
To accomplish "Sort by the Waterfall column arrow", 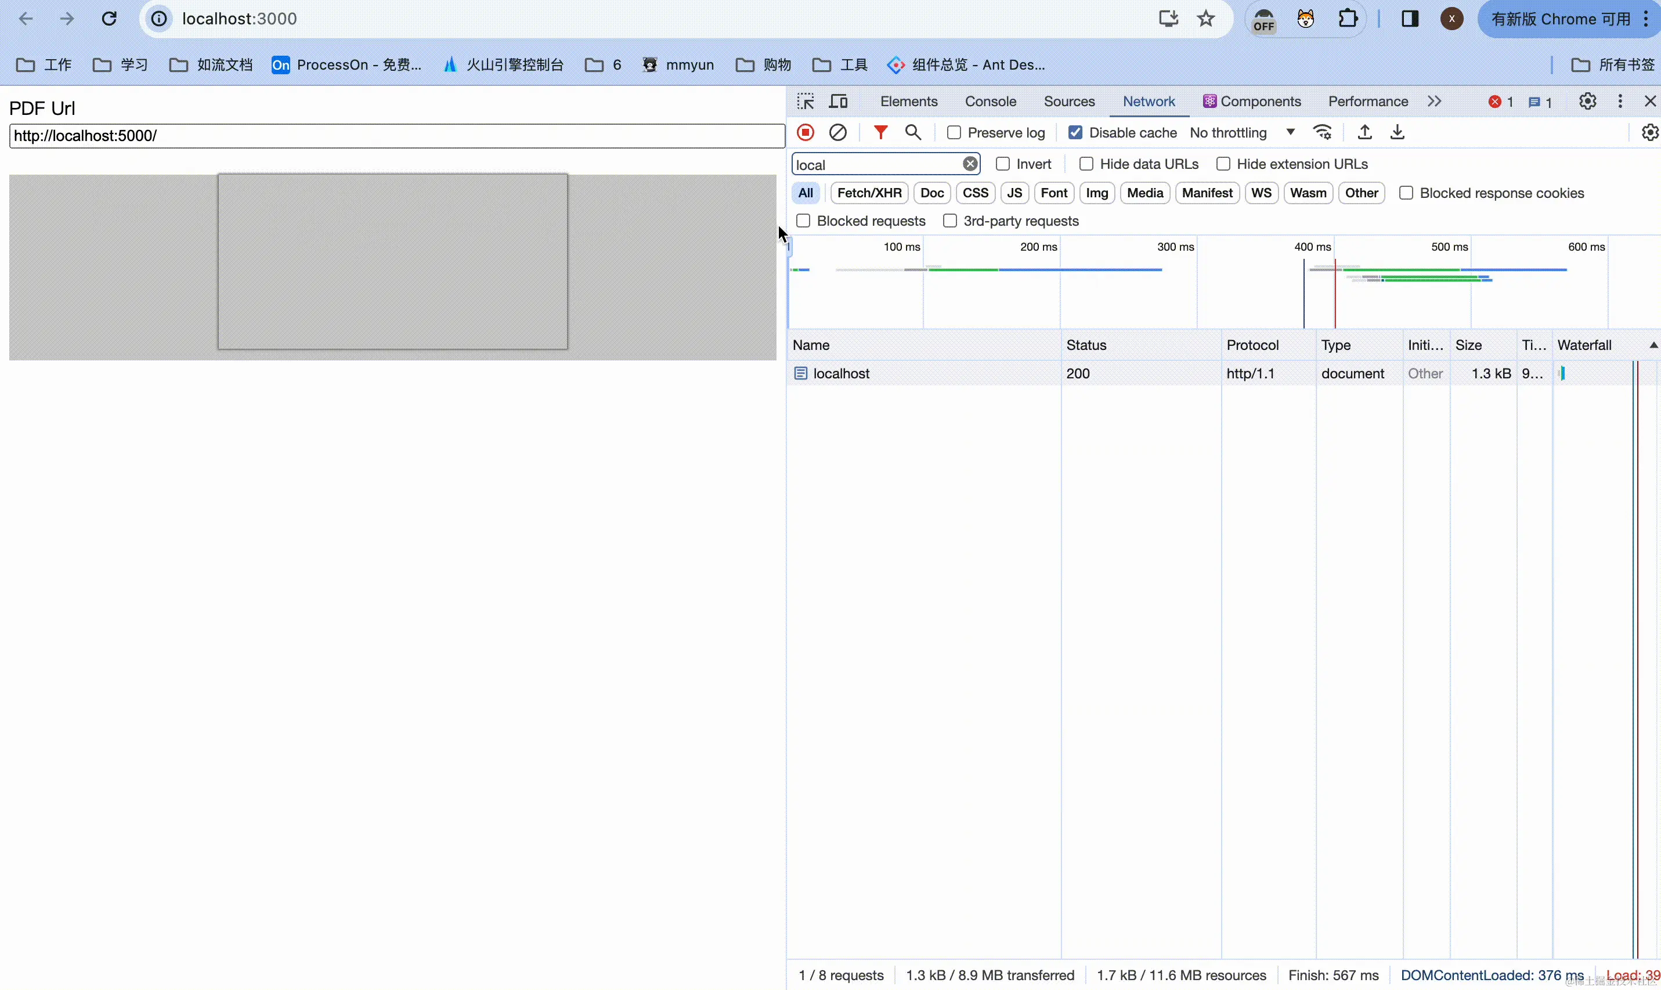I will (1653, 345).
